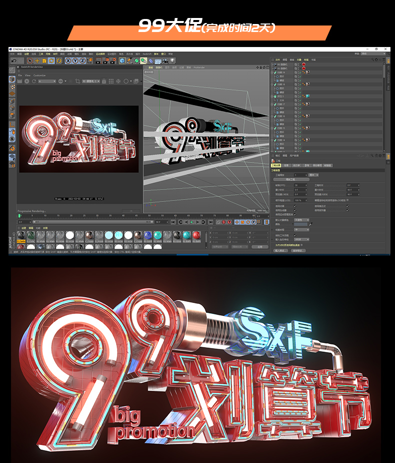This screenshot has height=463, width=395.
Task: Open the View menu in Redshift RenderView
Action: (x=27, y=75)
